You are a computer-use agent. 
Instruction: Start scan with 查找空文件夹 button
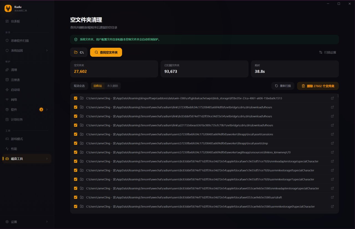click(x=106, y=52)
